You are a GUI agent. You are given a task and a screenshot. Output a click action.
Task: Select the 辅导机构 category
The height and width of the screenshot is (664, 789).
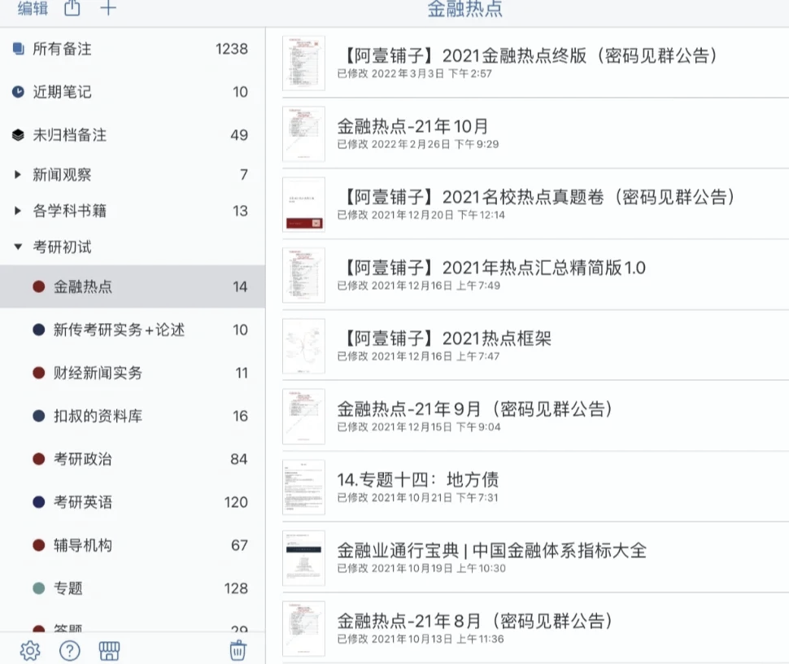(133, 545)
